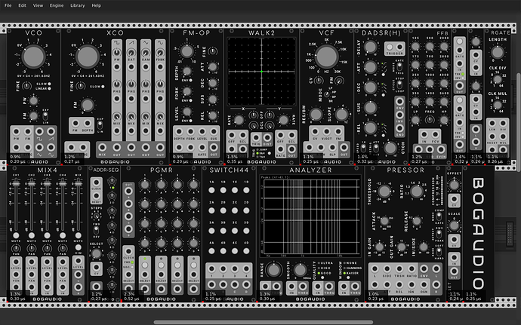Screen dimensions: 521x325
Task: Click the DADSR(H) HOLD knob
Action: (391, 148)
